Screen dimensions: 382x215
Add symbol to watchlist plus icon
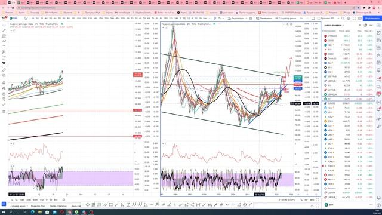[x=359, y=25]
